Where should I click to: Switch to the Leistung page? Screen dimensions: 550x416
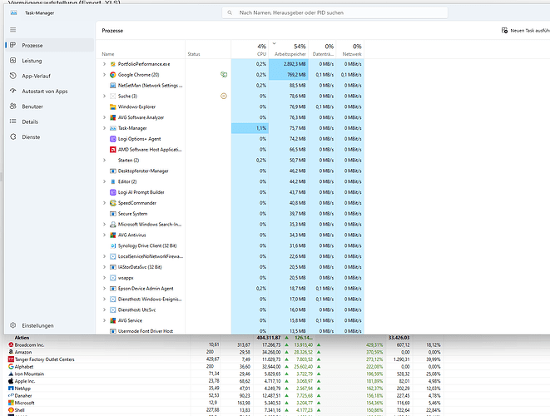click(x=50, y=61)
